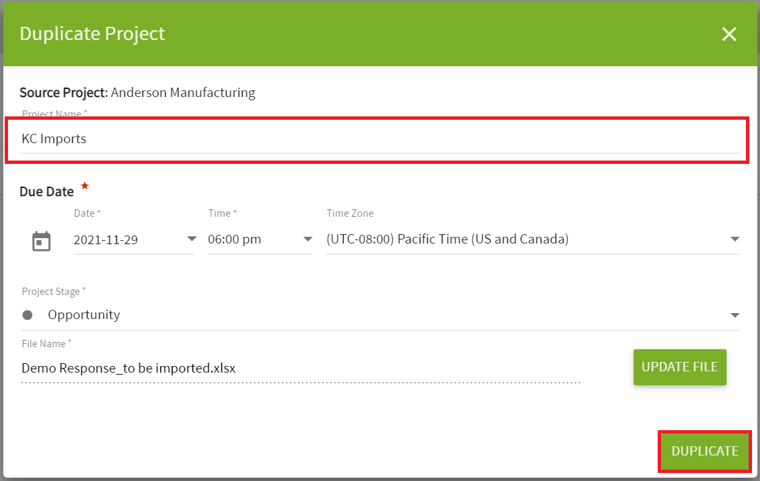Image resolution: width=760 pixels, height=481 pixels.
Task: Close the Duplicate Project dialog
Action: [729, 34]
